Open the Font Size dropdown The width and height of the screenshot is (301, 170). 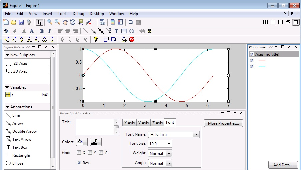pos(169,144)
